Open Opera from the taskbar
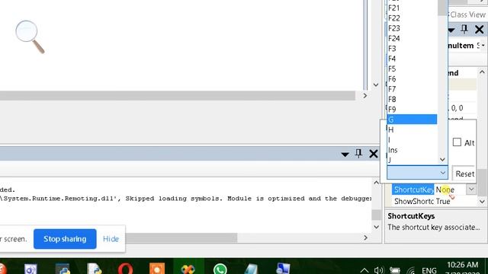Viewport: 488px width, 274px height. 125,269
